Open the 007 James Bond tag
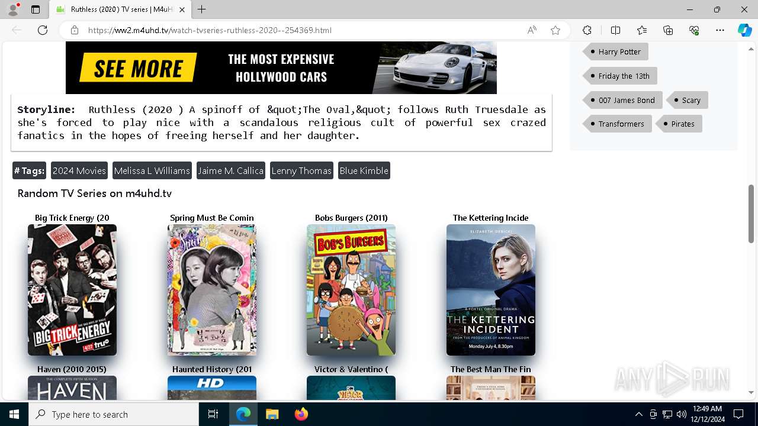The width and height of the screenshot is (758, 426). tap(622, 100)
